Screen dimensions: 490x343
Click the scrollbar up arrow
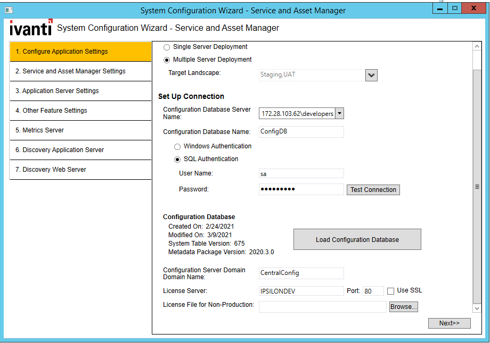click(477, 46)
